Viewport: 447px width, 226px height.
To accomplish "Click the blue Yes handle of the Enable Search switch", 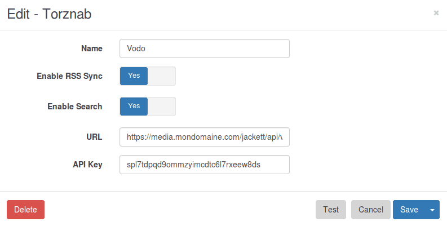I will 134,107.
